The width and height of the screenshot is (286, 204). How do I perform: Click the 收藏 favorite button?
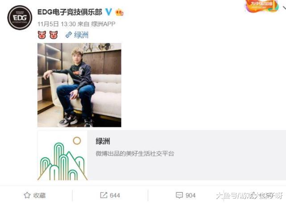(x=35, y=195)
